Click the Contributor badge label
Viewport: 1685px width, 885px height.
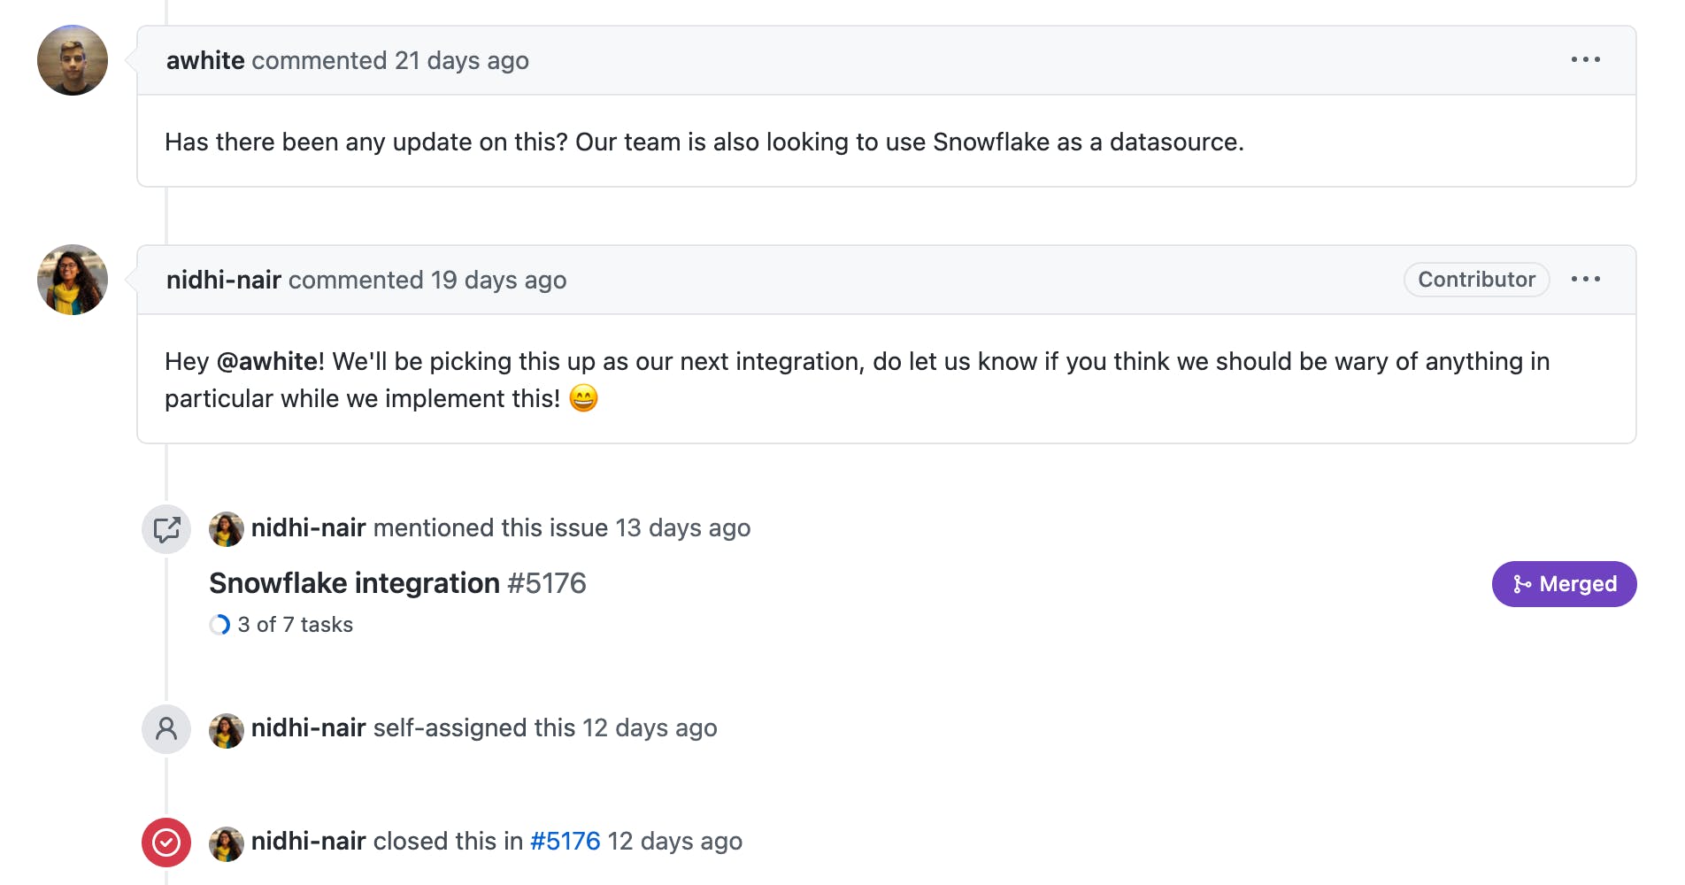[x=1476, y=280]
